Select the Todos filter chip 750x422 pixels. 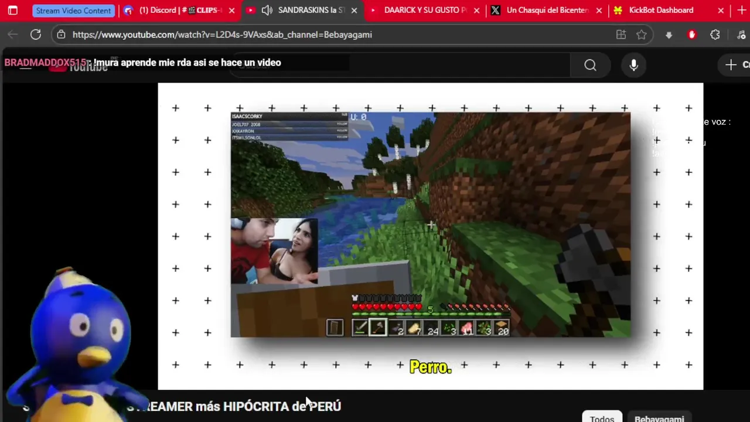coord(602,417)
